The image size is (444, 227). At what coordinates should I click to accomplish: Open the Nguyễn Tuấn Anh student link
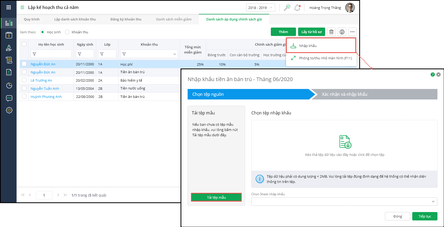tap(45, 88)
